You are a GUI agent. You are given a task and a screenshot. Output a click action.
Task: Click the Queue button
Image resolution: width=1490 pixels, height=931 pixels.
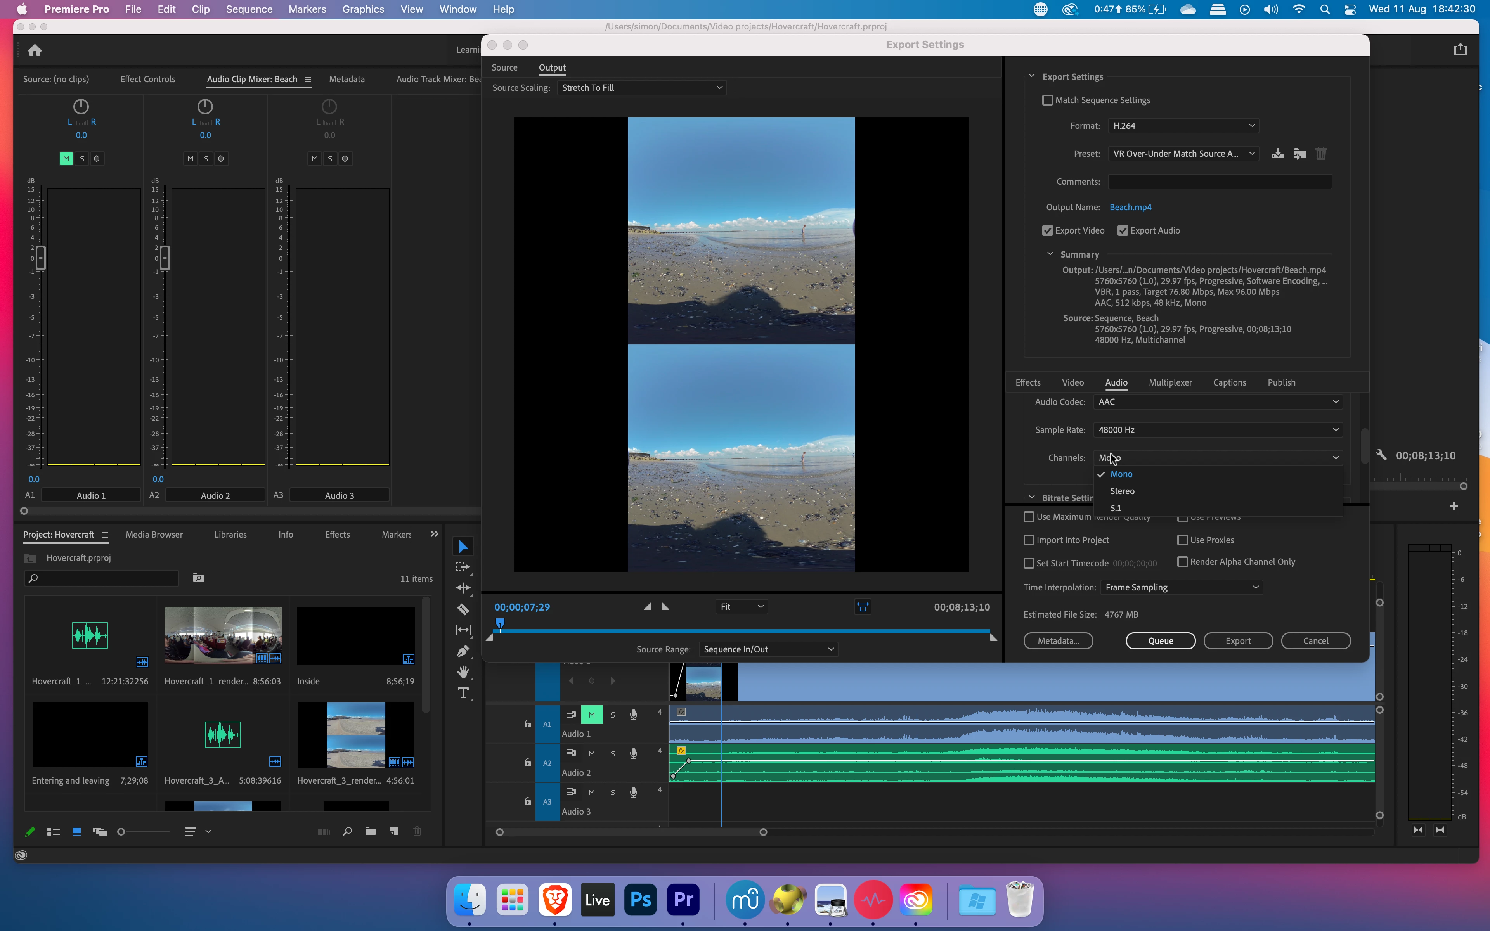(1160, 641)
